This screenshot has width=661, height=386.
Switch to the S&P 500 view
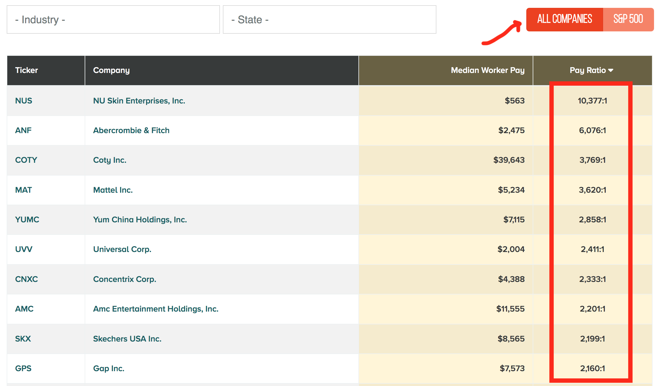(x=628, y=19)
